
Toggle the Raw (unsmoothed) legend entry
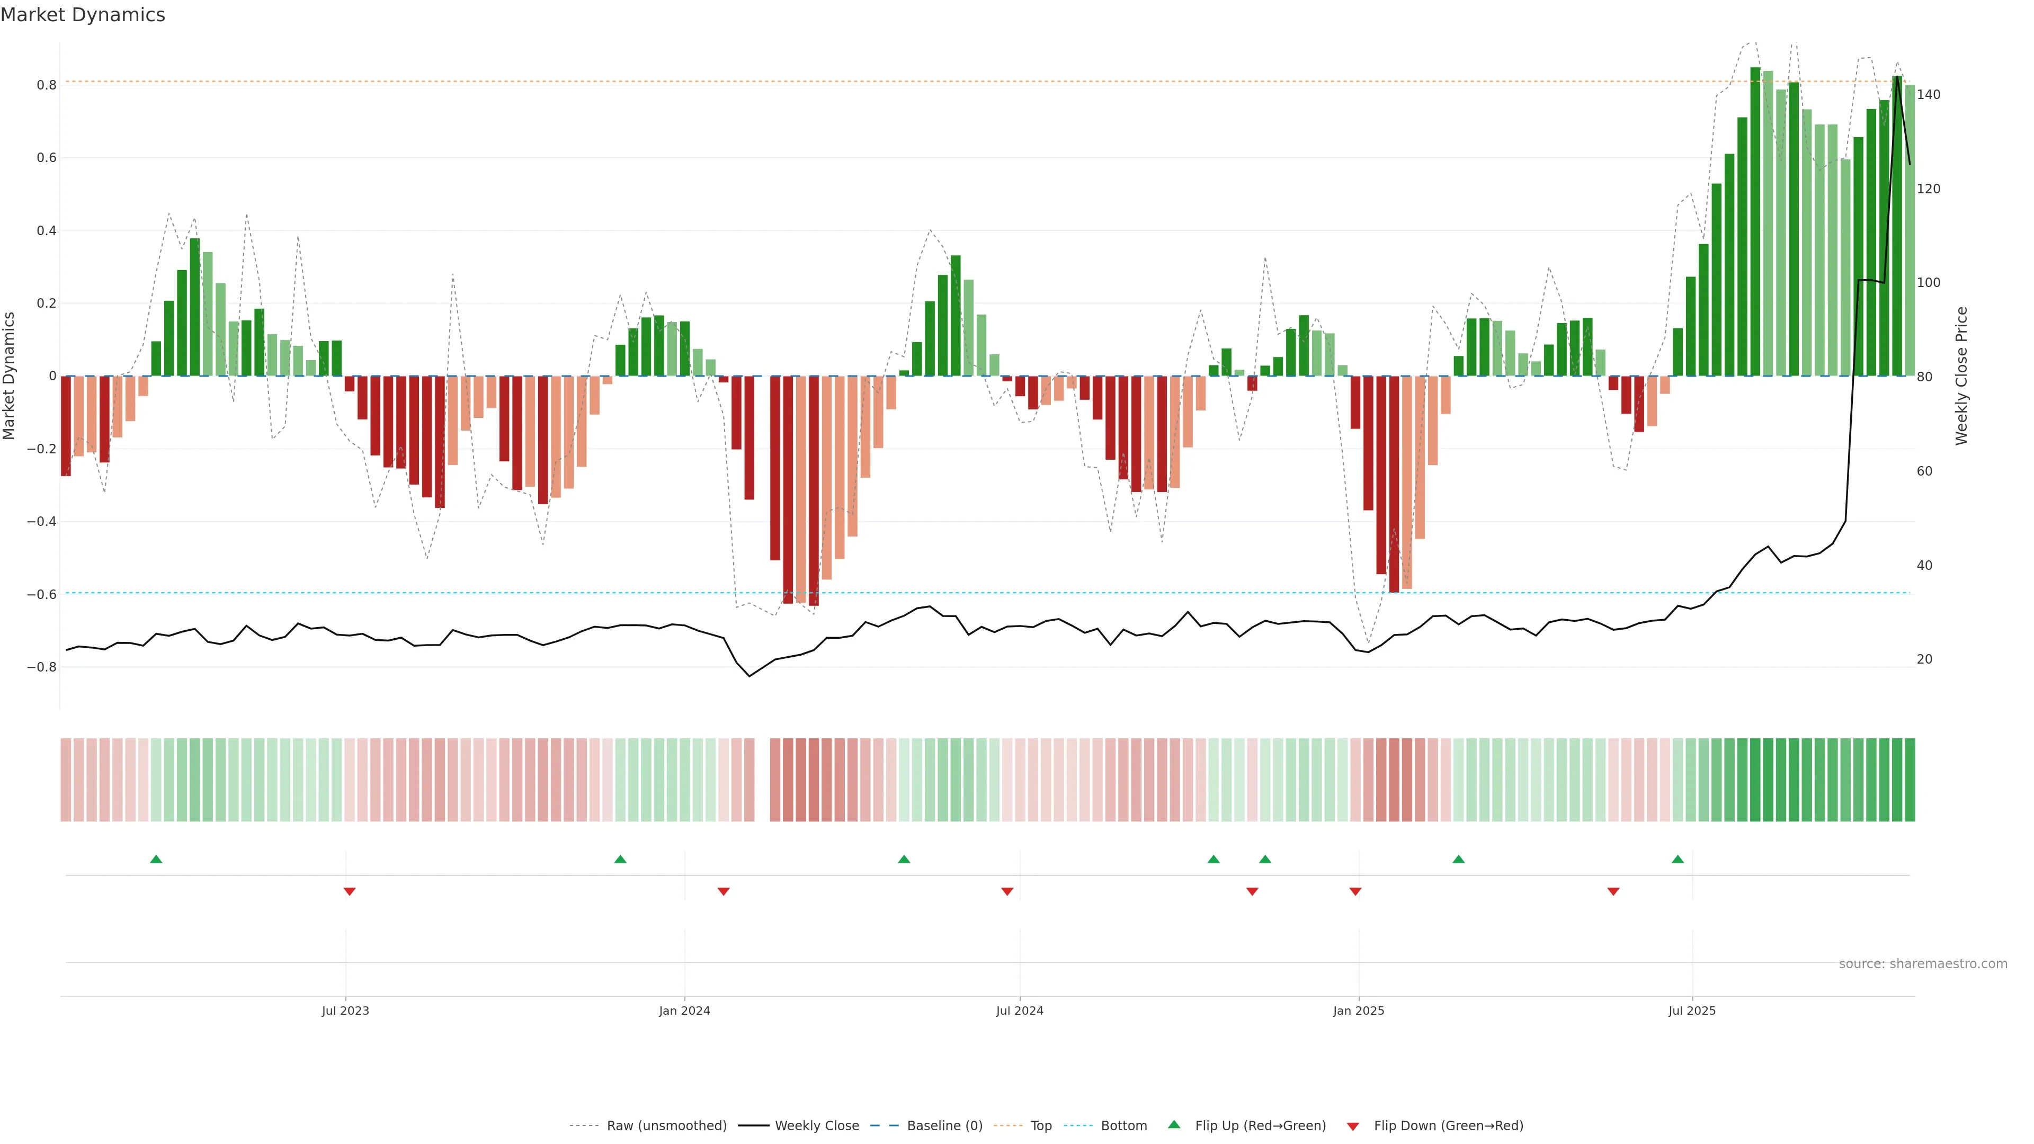[666, 1125]
